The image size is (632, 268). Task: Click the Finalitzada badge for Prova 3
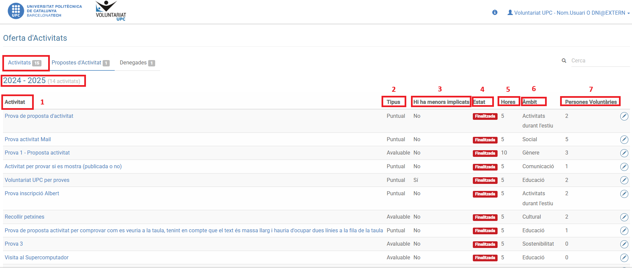point(485,244)
